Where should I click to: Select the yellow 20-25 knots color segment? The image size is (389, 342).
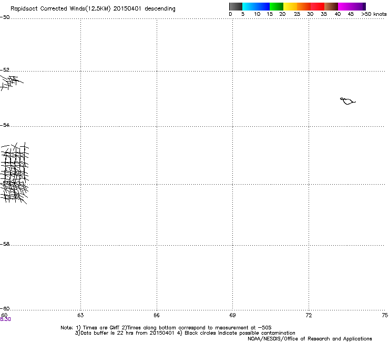click(x=290, y=6)
